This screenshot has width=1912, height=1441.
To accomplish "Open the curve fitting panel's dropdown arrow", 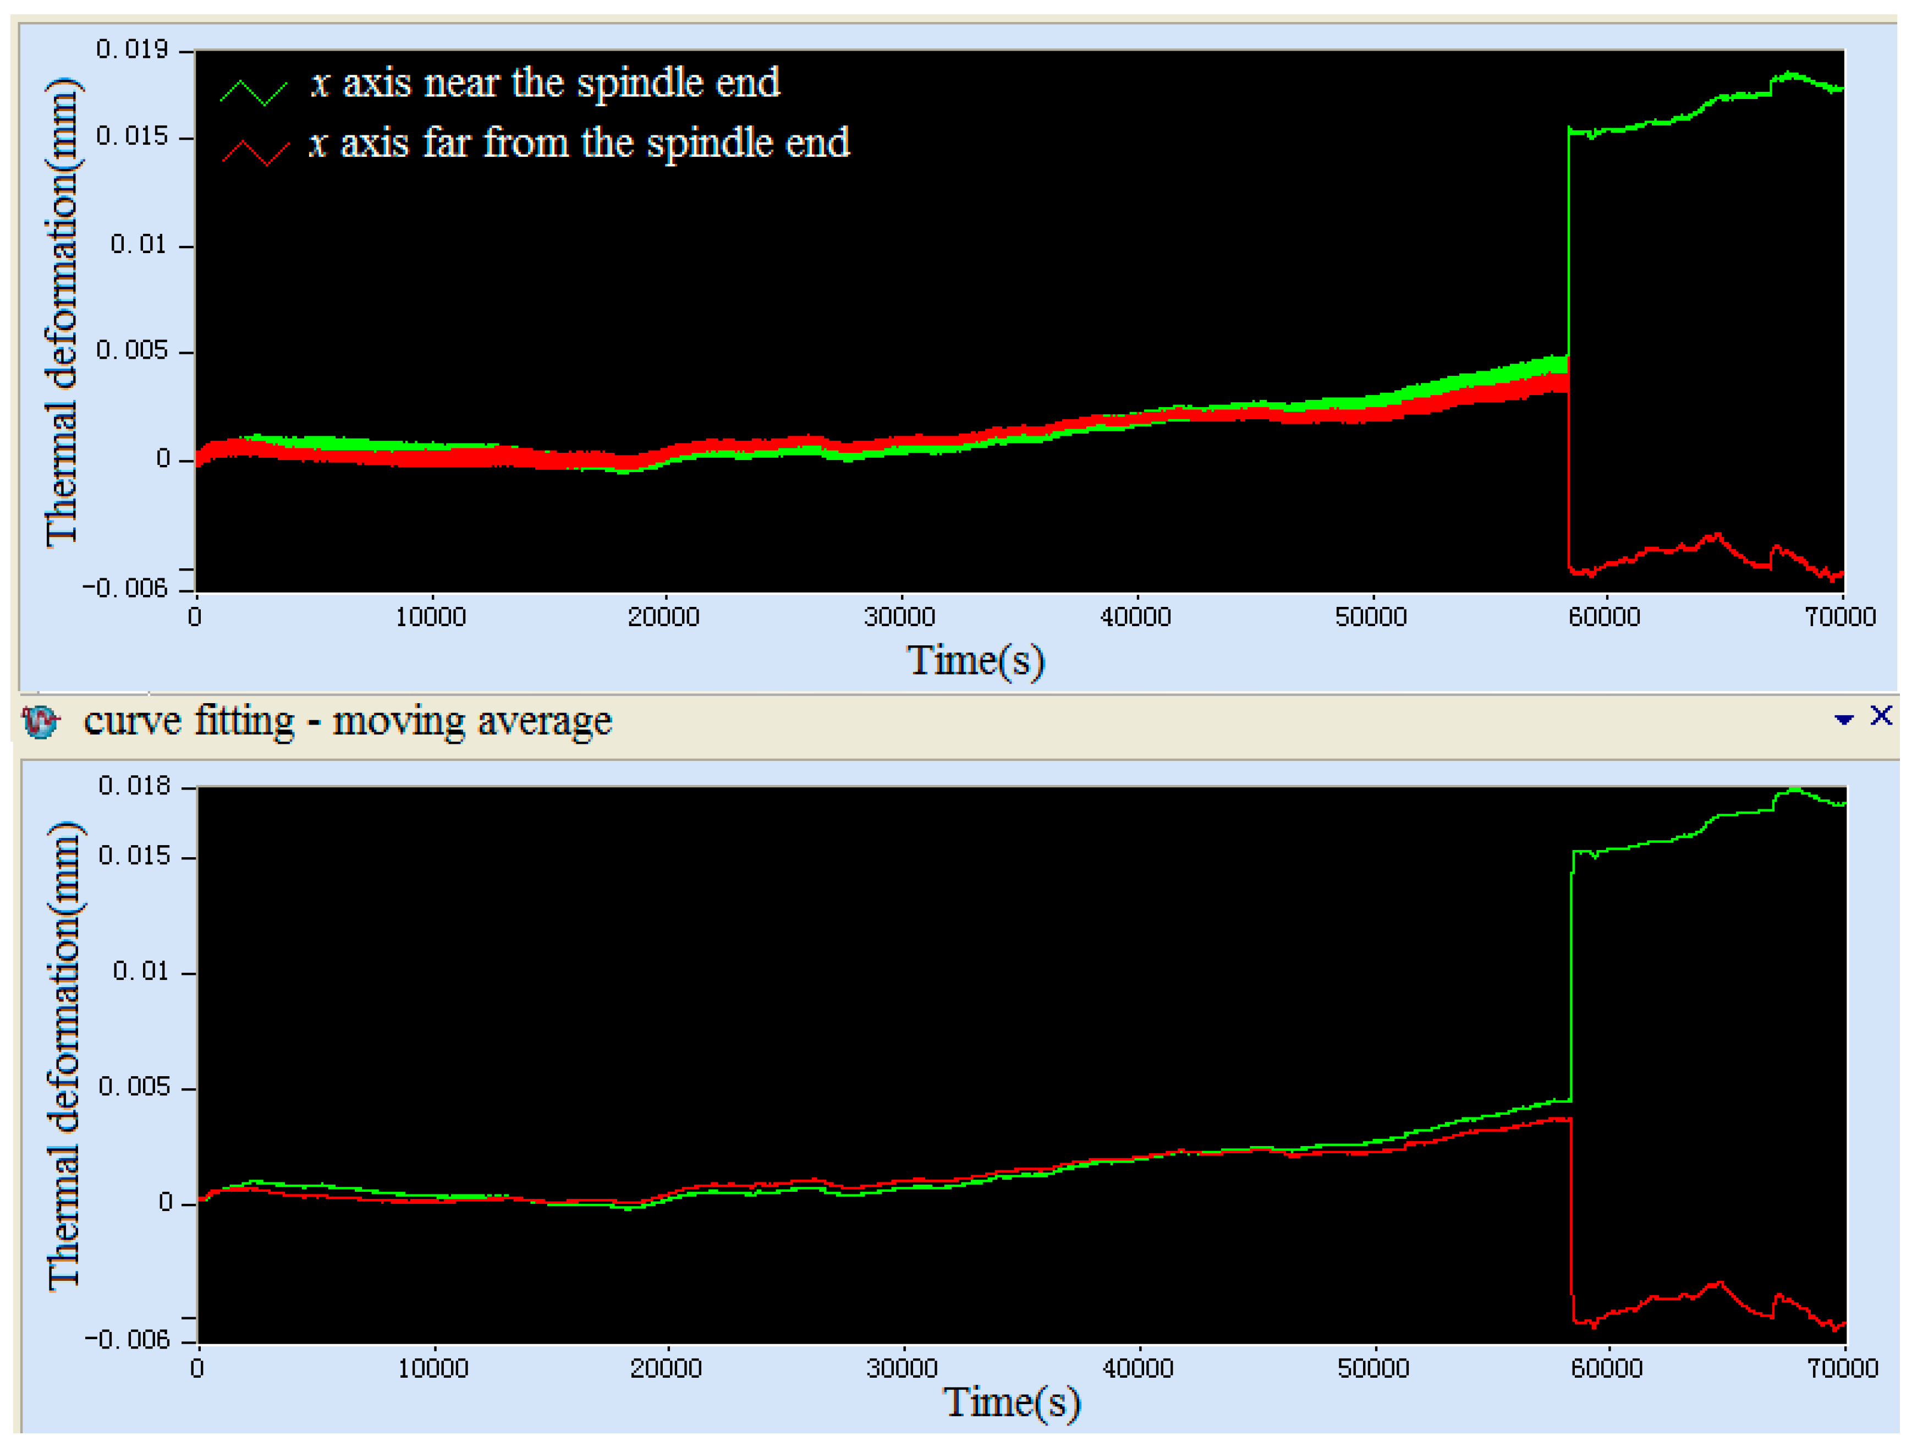I will [x=1844, y=719].
